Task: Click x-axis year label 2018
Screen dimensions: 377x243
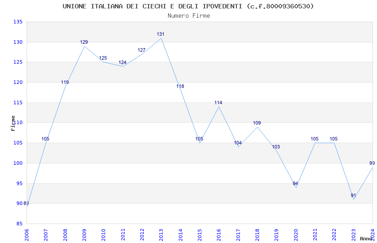Action: (258, 235)
